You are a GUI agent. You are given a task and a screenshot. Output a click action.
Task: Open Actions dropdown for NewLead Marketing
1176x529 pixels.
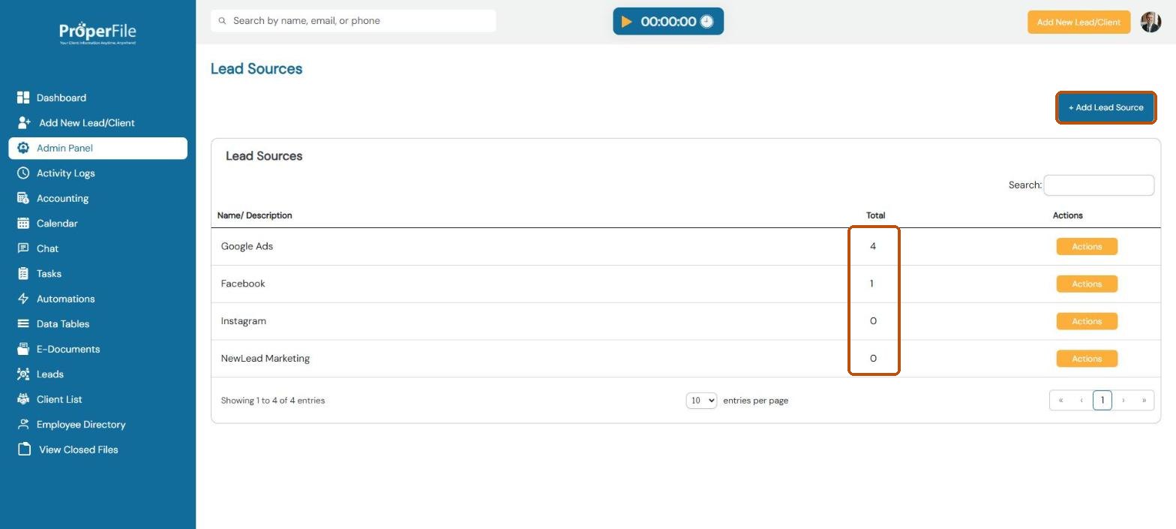(1087, 359)
